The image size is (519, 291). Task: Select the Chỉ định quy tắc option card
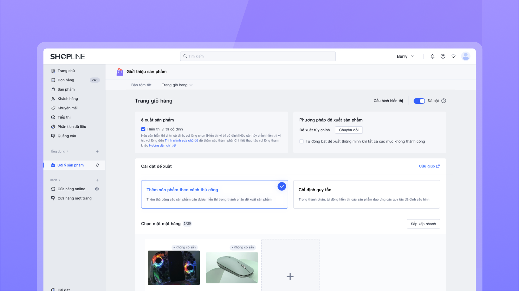(366, 194)
